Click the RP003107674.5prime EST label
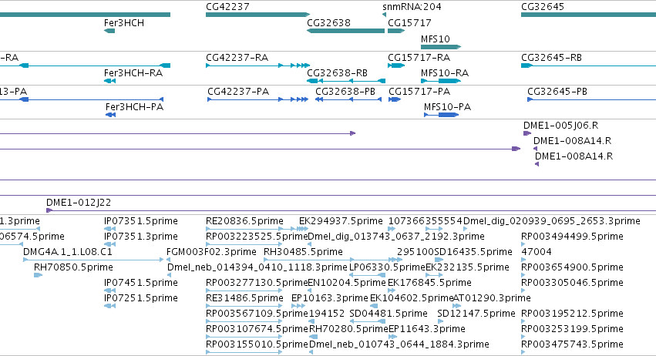The image size is (656, 356). click(x=257, y=329)
